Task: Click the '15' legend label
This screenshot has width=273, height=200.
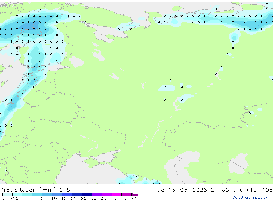Action: (64, 198)
